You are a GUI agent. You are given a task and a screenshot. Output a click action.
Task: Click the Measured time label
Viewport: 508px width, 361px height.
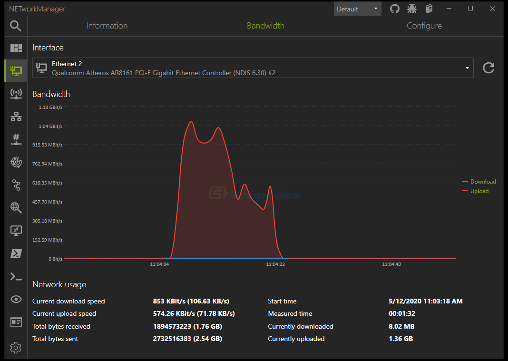pyautogui.click(x=290, y=313)
